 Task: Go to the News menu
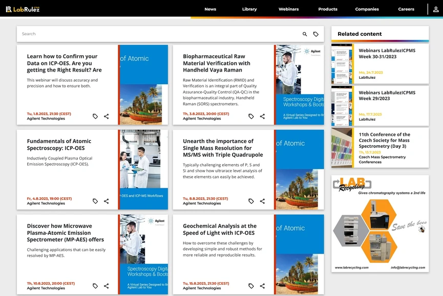[x=210, y=9]
